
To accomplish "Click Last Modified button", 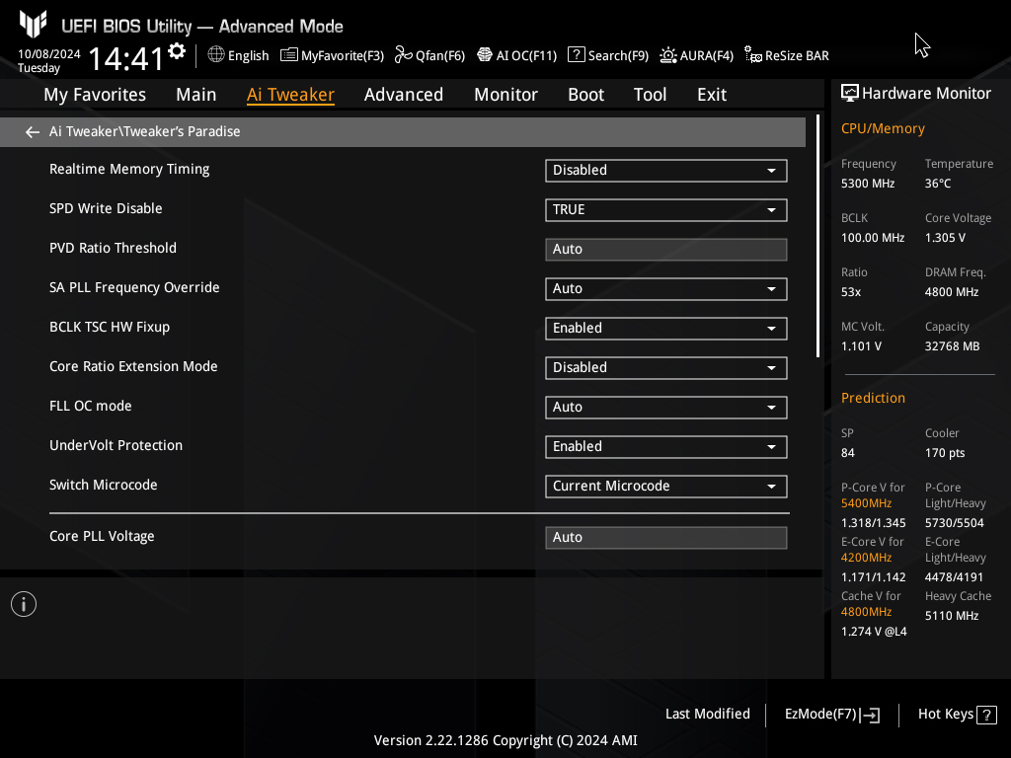I will click(x=707, y=715).
